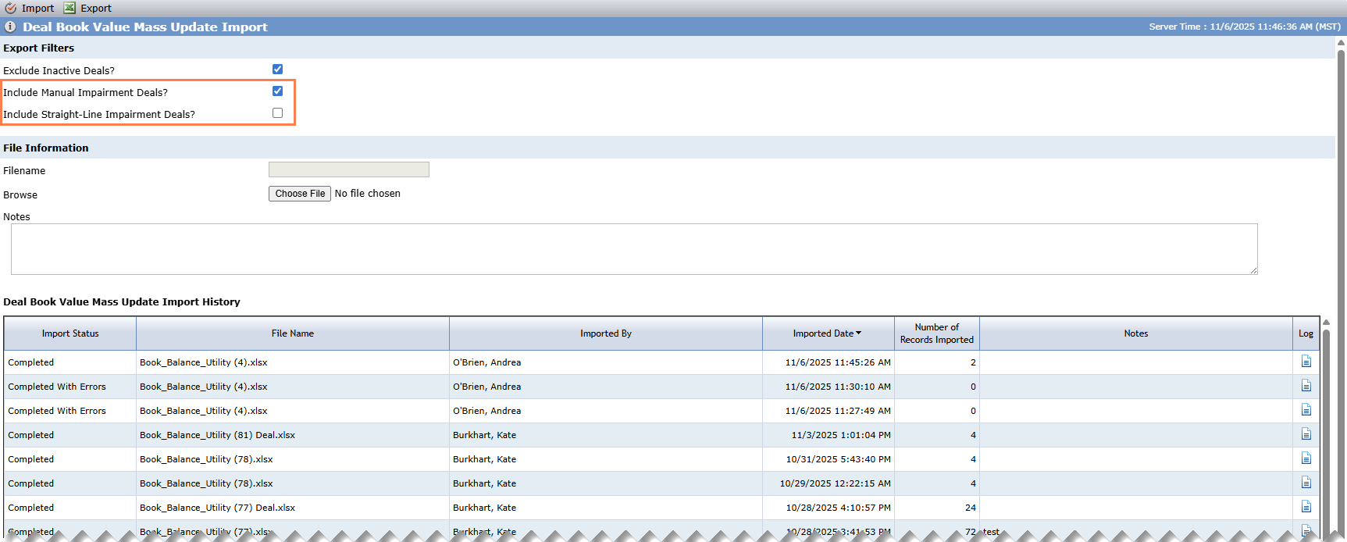Screen dimensions: 1347x542
Task: Toggle Include Manual Impairment Deals checkbox
Action: tap(277, 91)
